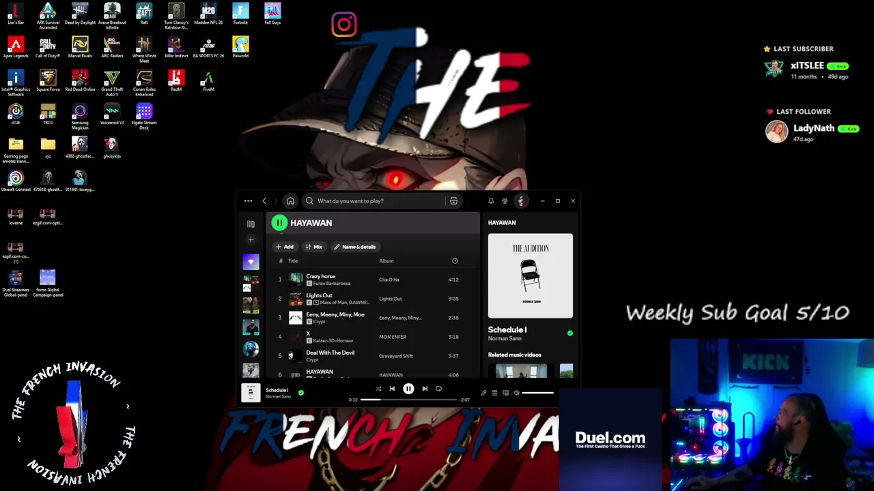
Task: Select the Liar's Bar desktop icon
Action: [x=16, y=14]
